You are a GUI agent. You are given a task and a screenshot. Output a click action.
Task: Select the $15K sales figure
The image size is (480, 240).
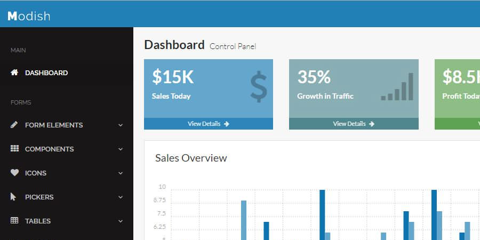(173, 77)
